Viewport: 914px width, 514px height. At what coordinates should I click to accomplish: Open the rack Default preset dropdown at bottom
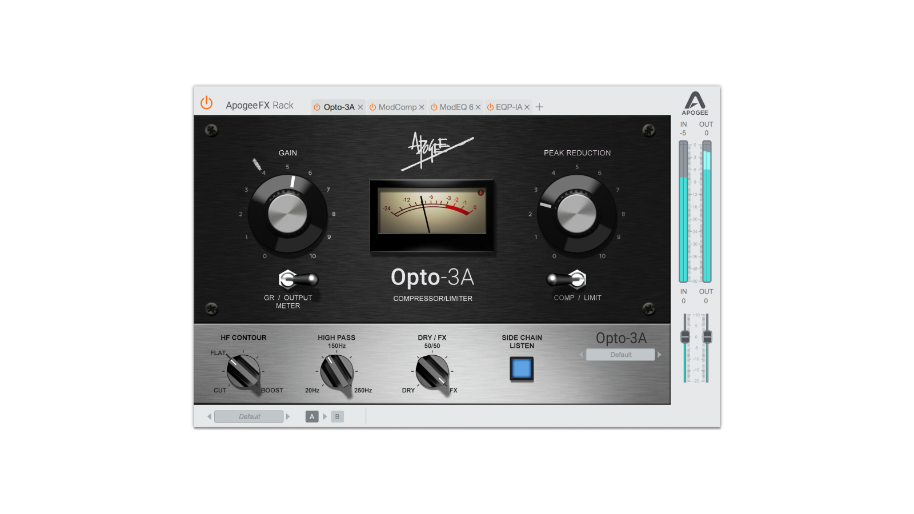click(249, 416)
